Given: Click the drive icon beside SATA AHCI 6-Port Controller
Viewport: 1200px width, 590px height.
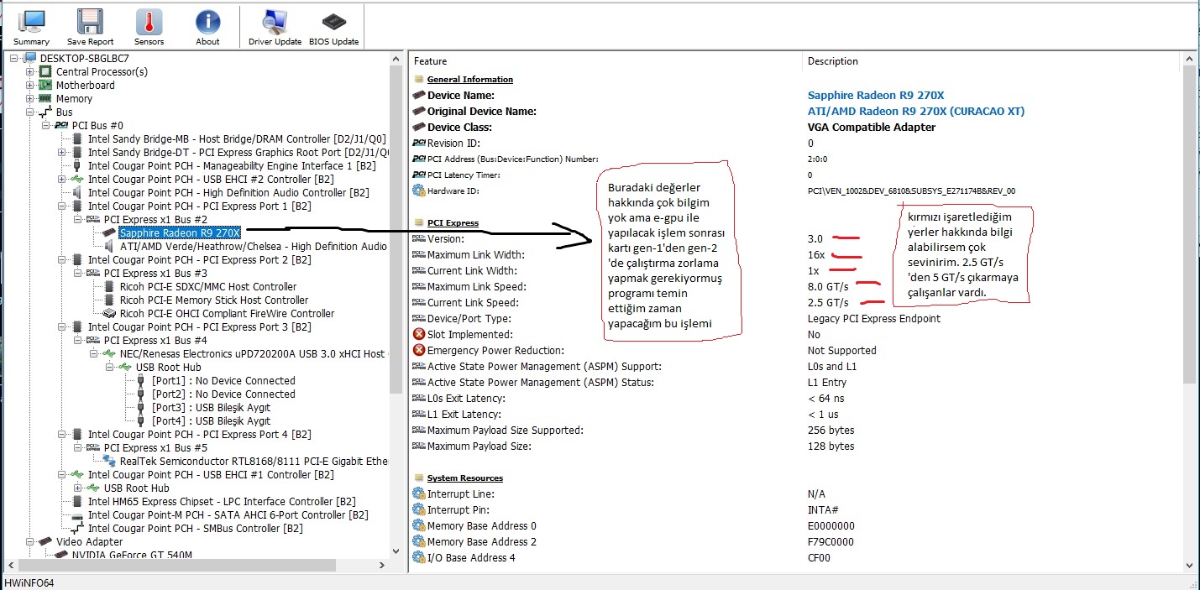Looking at the screenshot, I should [x=78, y=514].
